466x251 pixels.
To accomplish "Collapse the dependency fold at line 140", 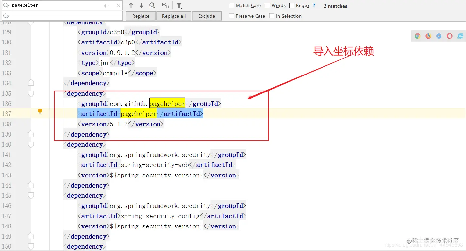I will coord(31,144).
